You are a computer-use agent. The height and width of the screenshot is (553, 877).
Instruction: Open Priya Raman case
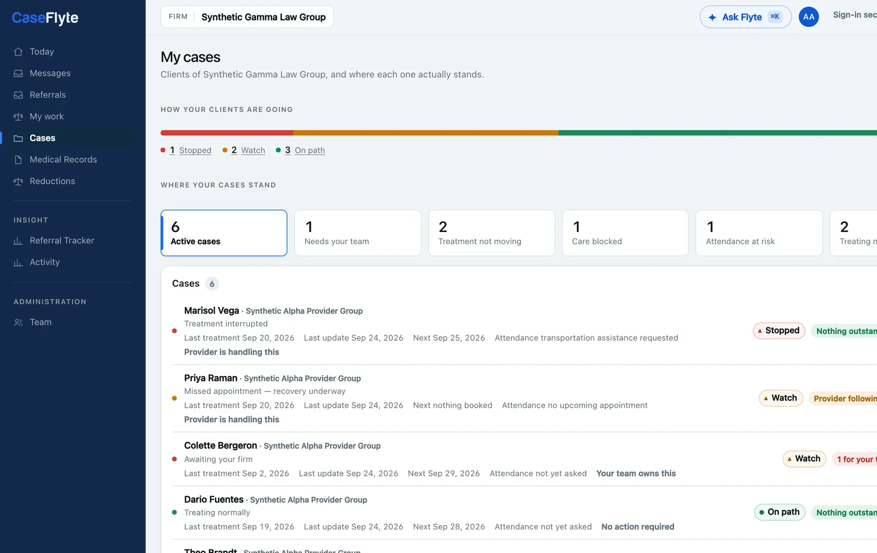click(x=210, y=378)
